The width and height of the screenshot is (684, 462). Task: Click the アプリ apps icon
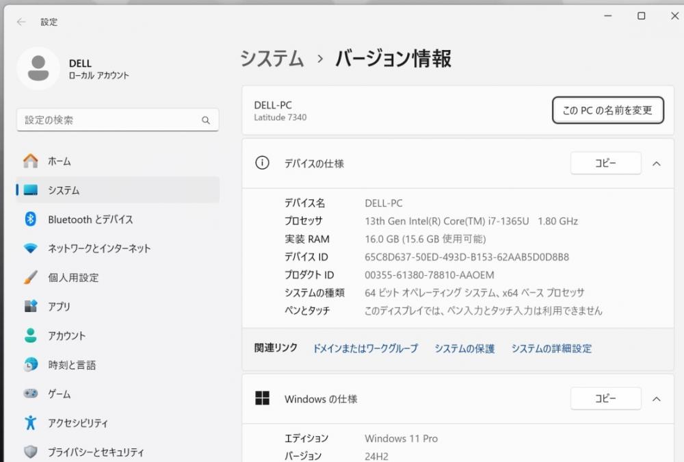[31, 306]
